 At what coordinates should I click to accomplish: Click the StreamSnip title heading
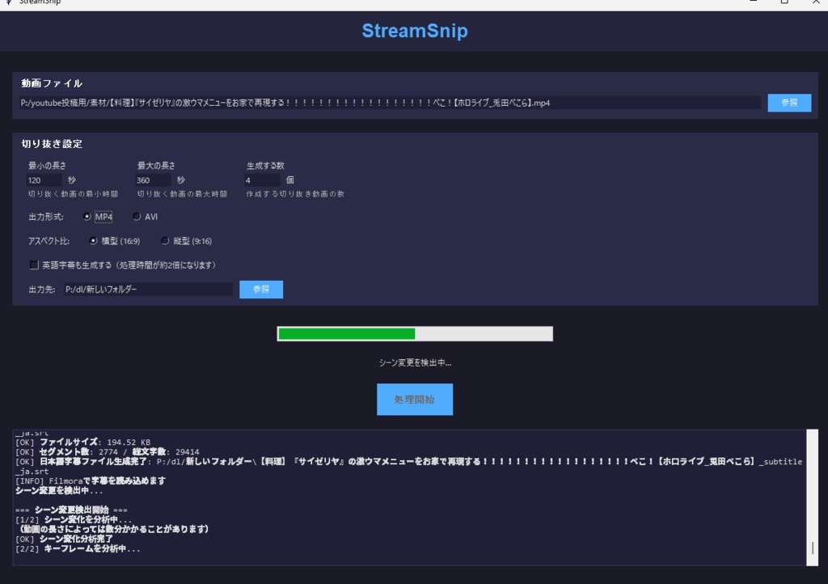coord(414,31)
